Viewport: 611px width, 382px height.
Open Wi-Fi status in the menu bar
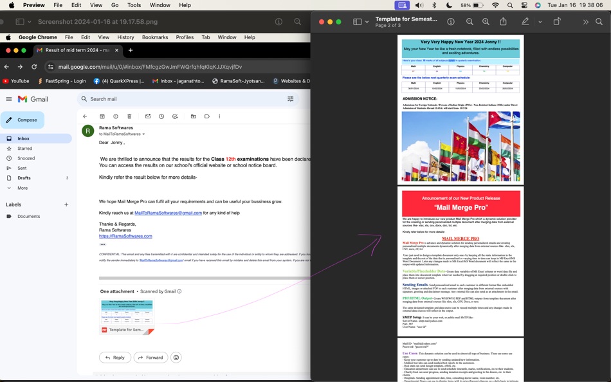coord(495,5)
